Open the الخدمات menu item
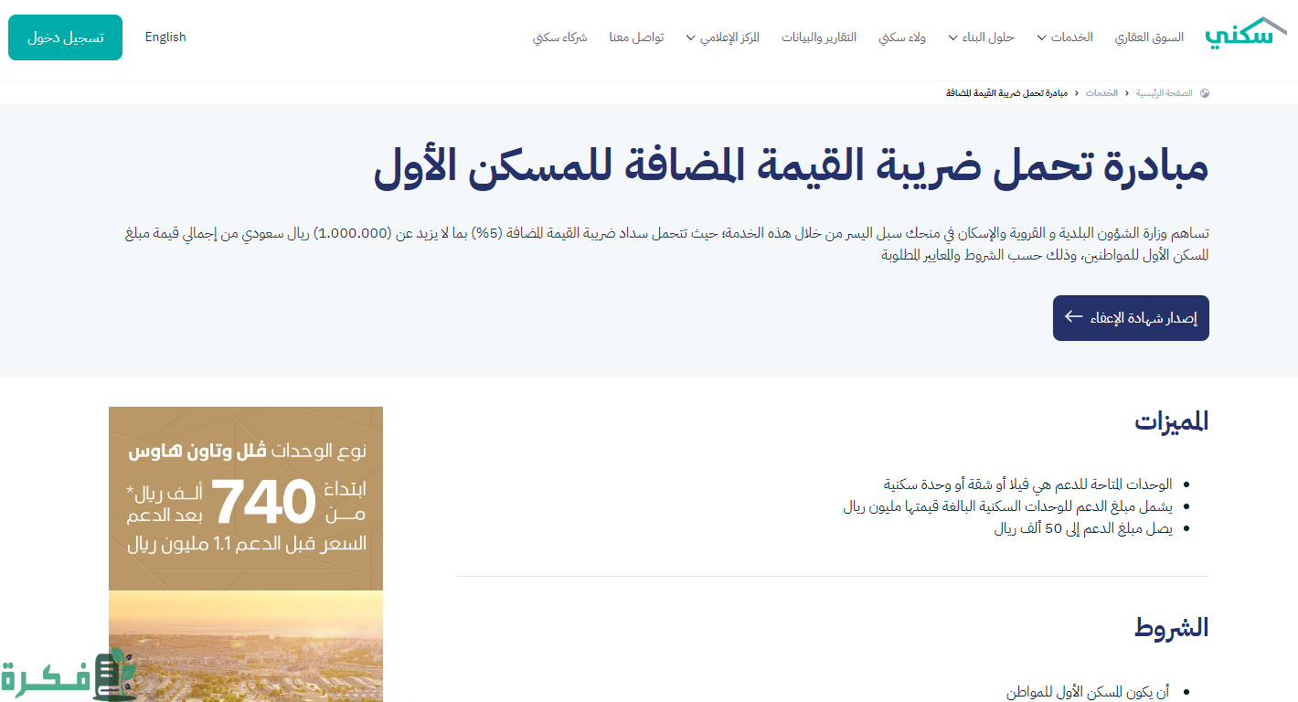Image resolution: width=1298 pixels, height=702 pixels. tap(1071, 37)
